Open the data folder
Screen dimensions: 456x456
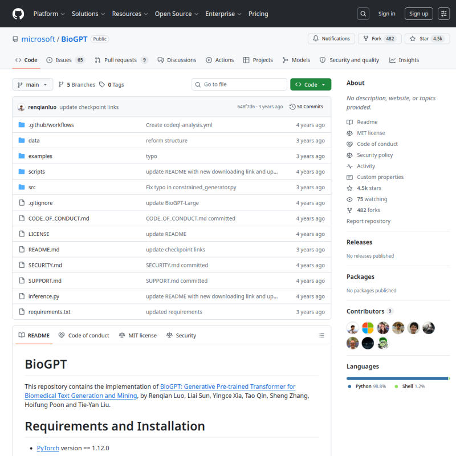click(x=34, y=140)
